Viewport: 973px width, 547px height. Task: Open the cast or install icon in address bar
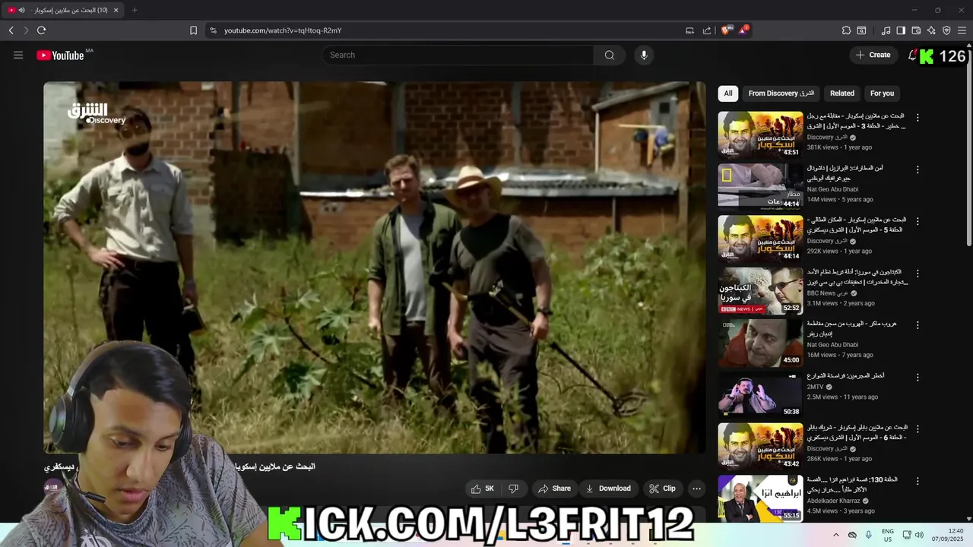click(689, 30)
